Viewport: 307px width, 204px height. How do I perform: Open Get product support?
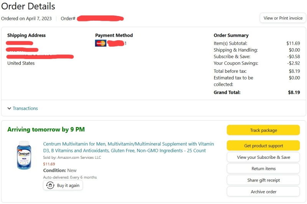click(263, 145)
